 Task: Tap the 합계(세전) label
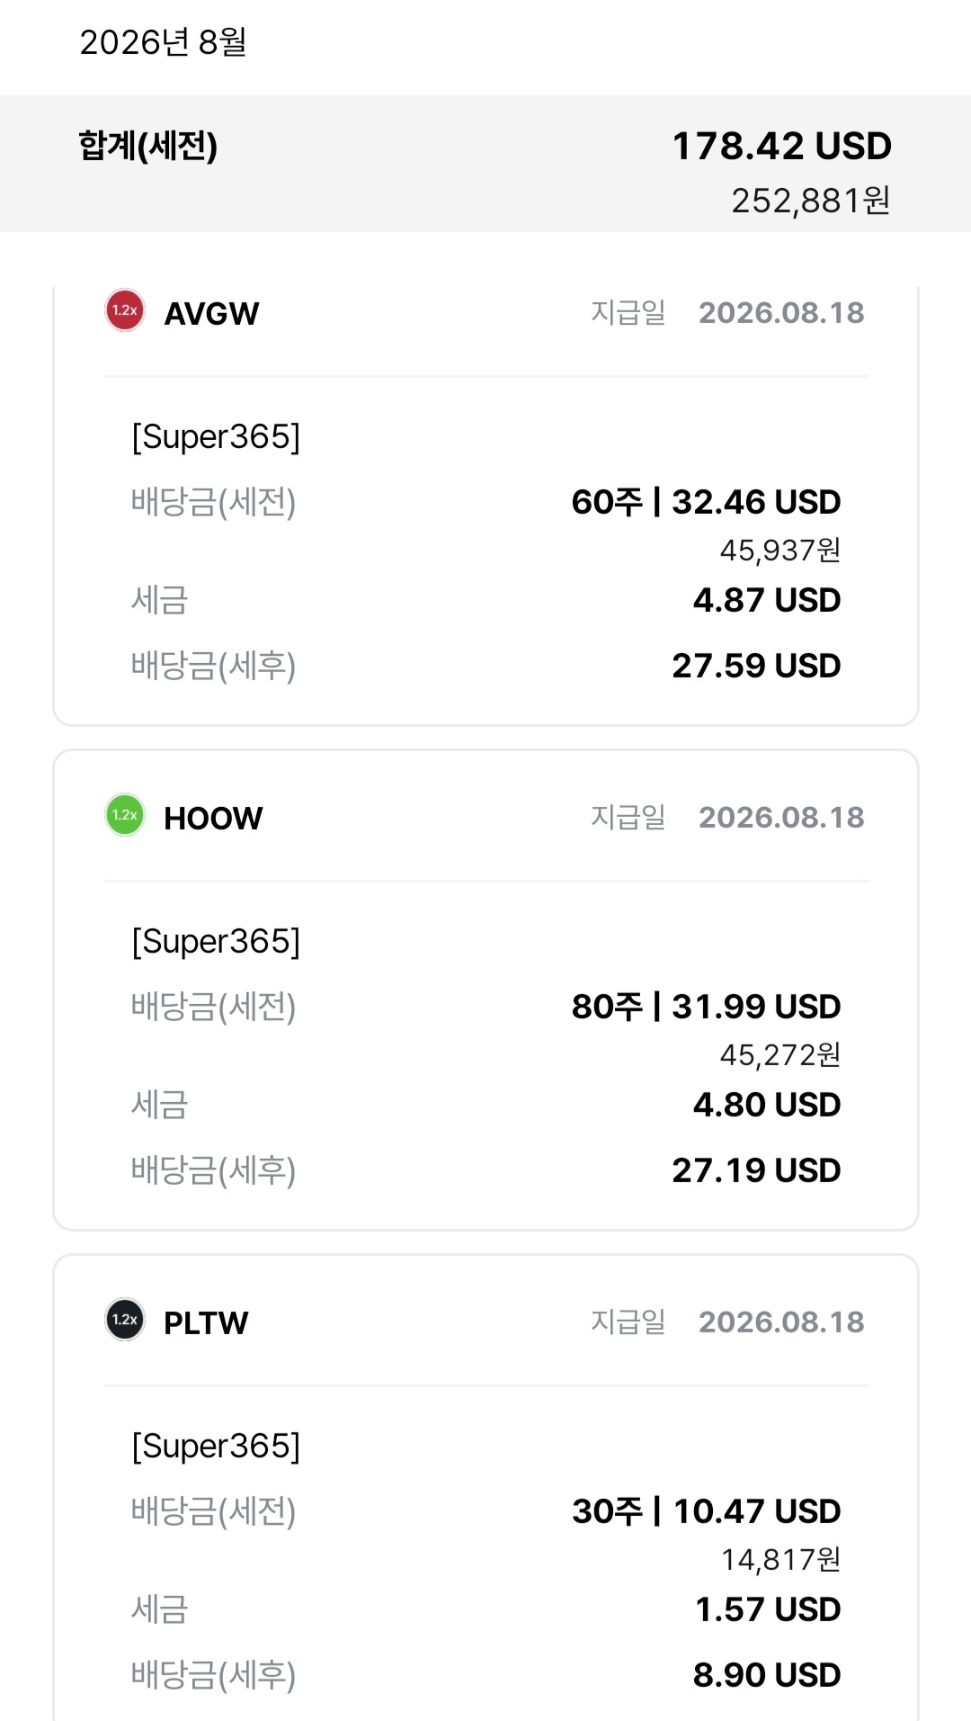(x=148, y=145)
